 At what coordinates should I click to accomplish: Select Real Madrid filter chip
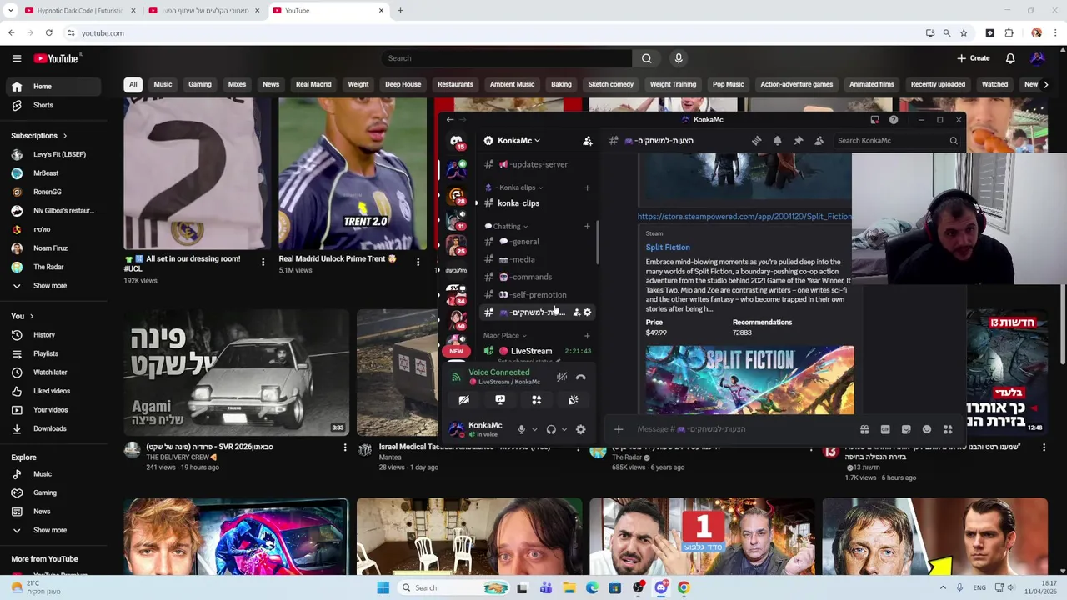tap(313, 84)
